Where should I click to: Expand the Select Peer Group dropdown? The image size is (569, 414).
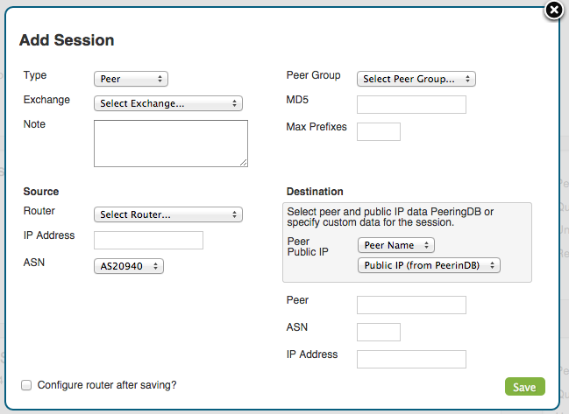click(416, 79)
